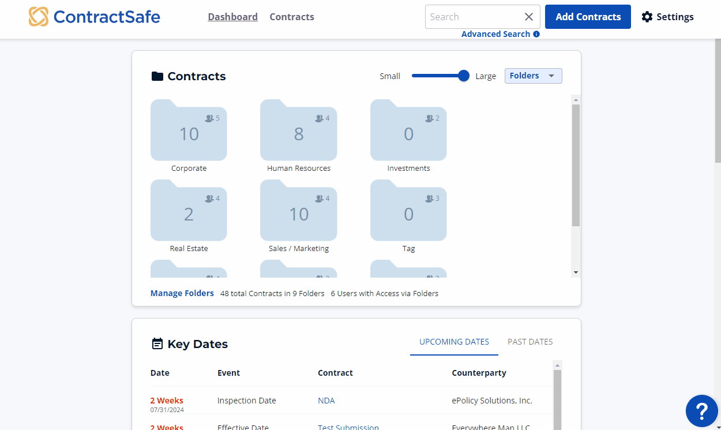721x430 pixels.
Task: Clear the search box with X
Action: [x=528, y=17]
